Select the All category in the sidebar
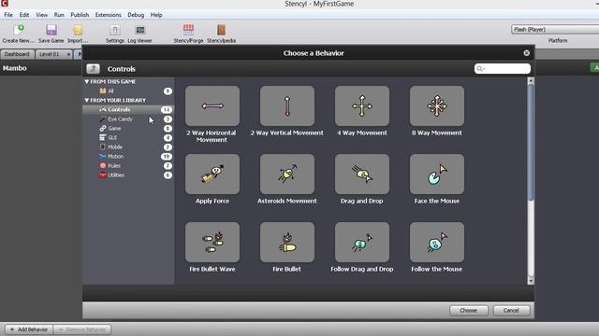This screenshot has width=599, height=336. tap(128, 91)
